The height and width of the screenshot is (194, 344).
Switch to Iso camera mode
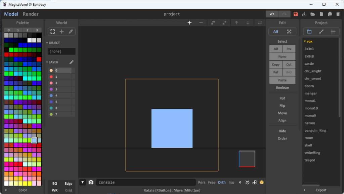tap(232, 182)
